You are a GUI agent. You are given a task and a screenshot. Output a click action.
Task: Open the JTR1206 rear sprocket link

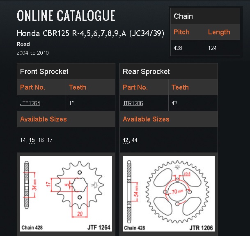tap(133, 103)
